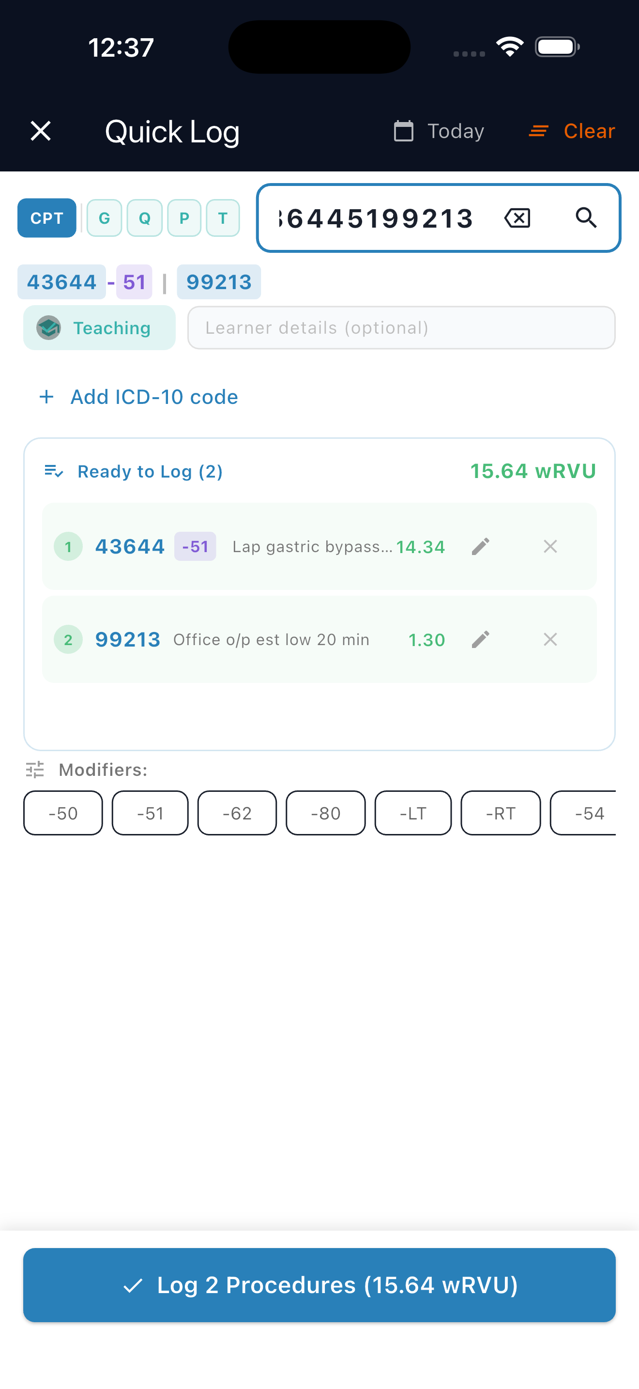The height and width of the screenshot is (1389, 639).
Task: Expand Add ICD-10 code
Action: (138, 397)
